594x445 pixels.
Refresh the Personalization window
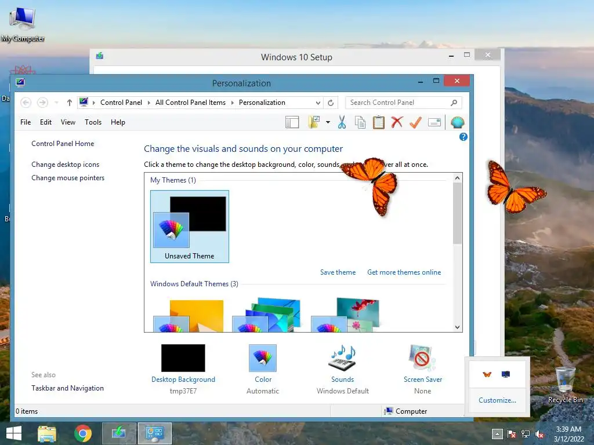point(331,103)
